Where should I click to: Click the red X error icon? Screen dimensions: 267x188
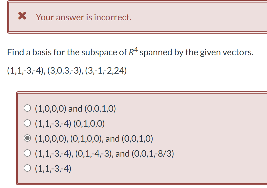tap(22, 16)
